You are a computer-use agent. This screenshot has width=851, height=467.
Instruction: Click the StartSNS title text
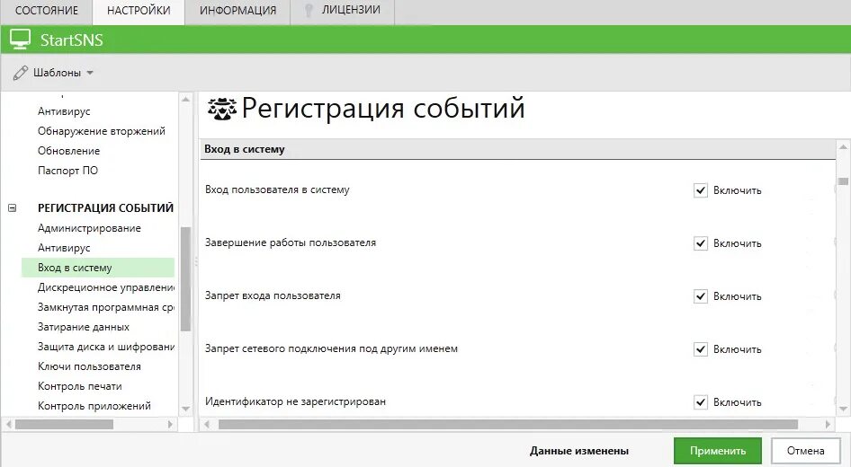click(x=72, y=40)
